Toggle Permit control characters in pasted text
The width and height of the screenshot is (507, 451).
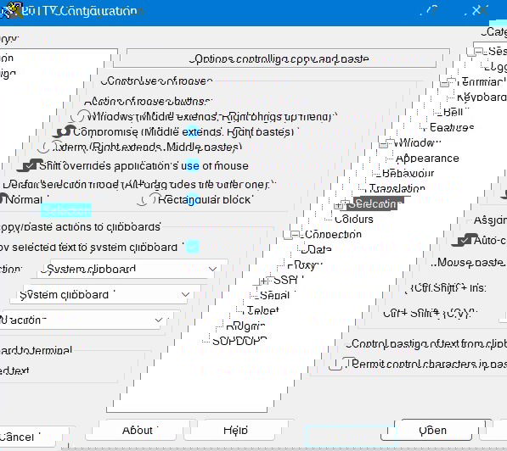click(343, 365)
